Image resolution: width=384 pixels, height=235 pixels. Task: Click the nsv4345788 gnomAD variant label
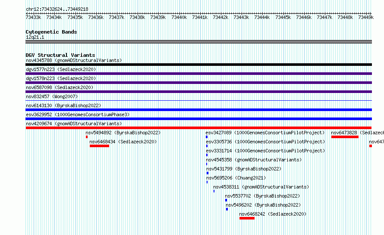pos(74,60)
